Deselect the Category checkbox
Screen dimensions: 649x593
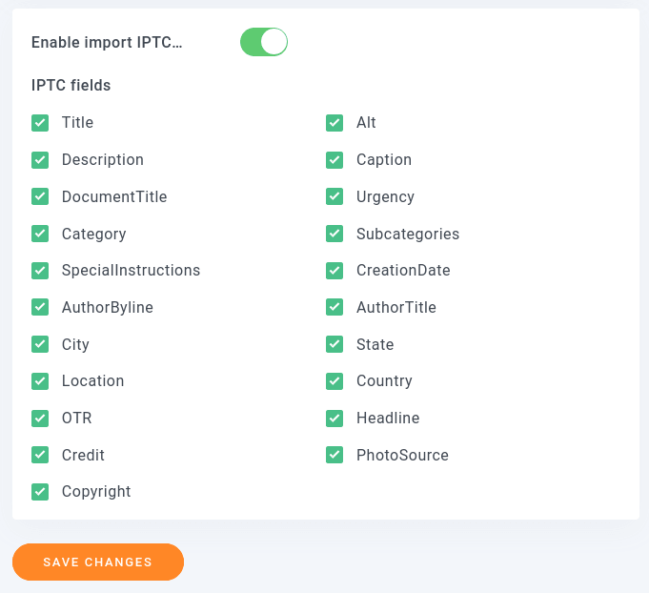click(x=40, y=234)
